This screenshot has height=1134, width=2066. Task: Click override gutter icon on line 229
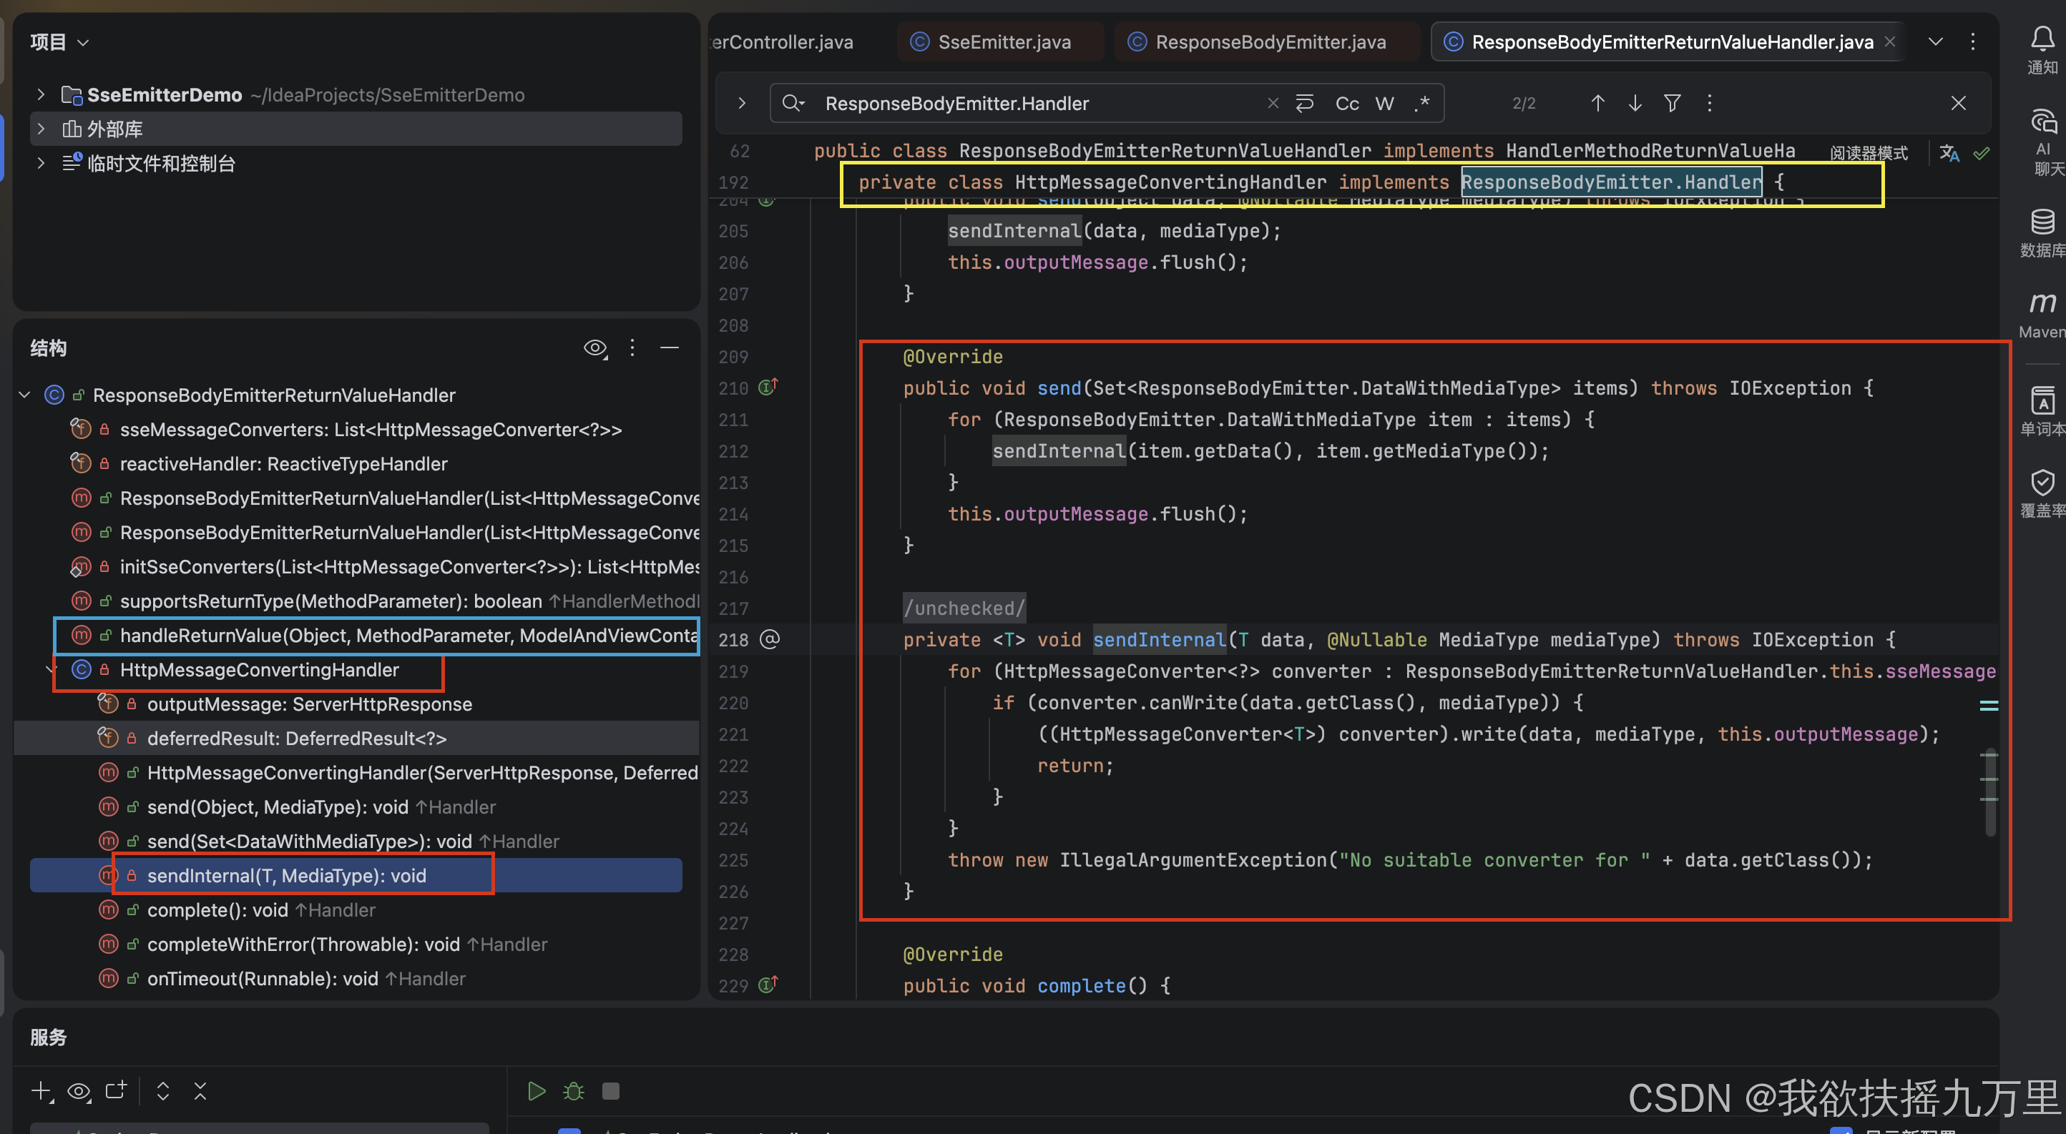point(768,985)
